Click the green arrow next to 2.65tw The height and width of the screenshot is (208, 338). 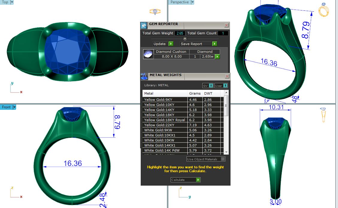217,56
